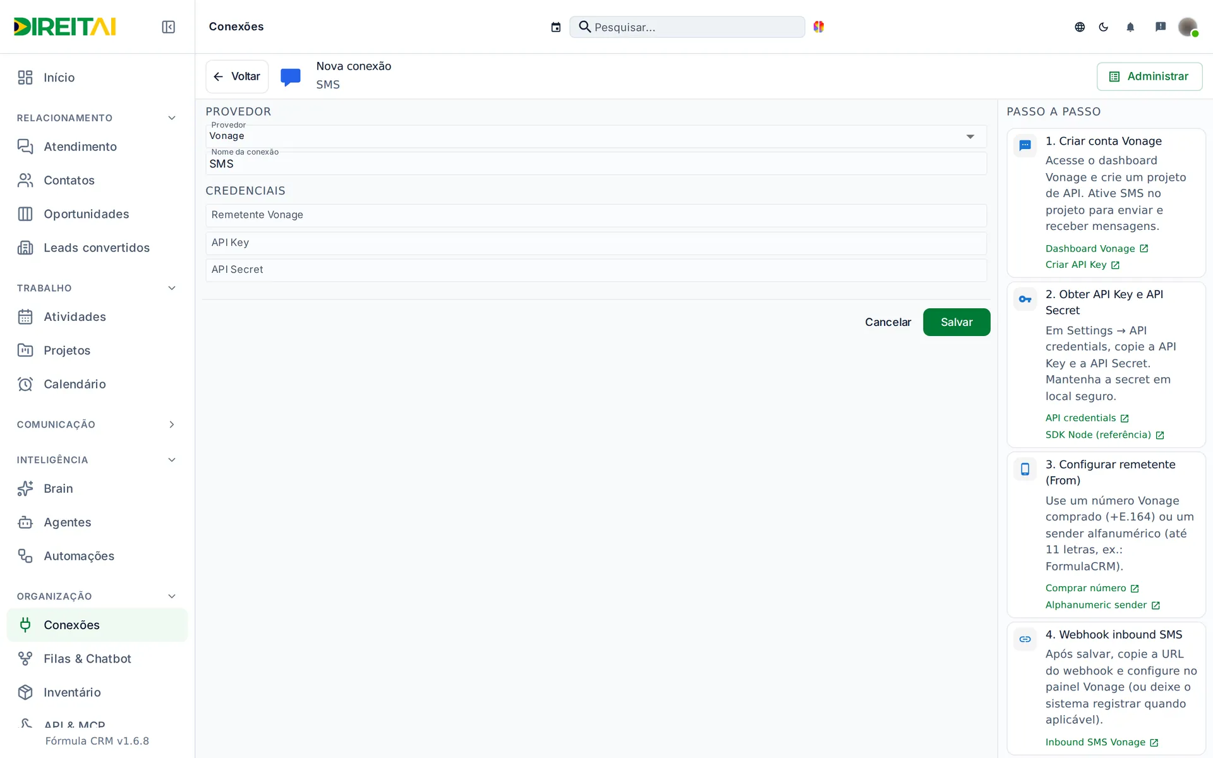Open Contatos page
The width and height of the screenshot is (1213, 758).
click(97, 181)
